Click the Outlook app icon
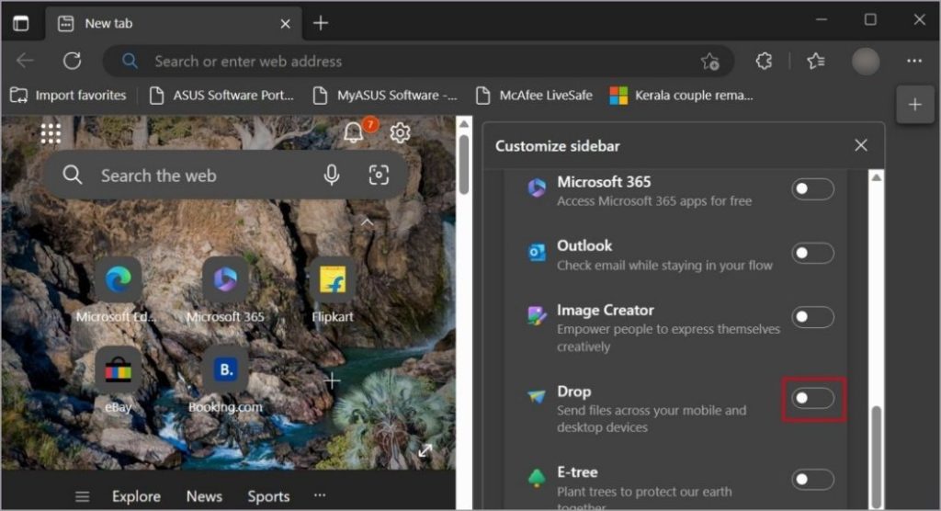The width and height of the screenshot is (941, 511). pos(537,252)
